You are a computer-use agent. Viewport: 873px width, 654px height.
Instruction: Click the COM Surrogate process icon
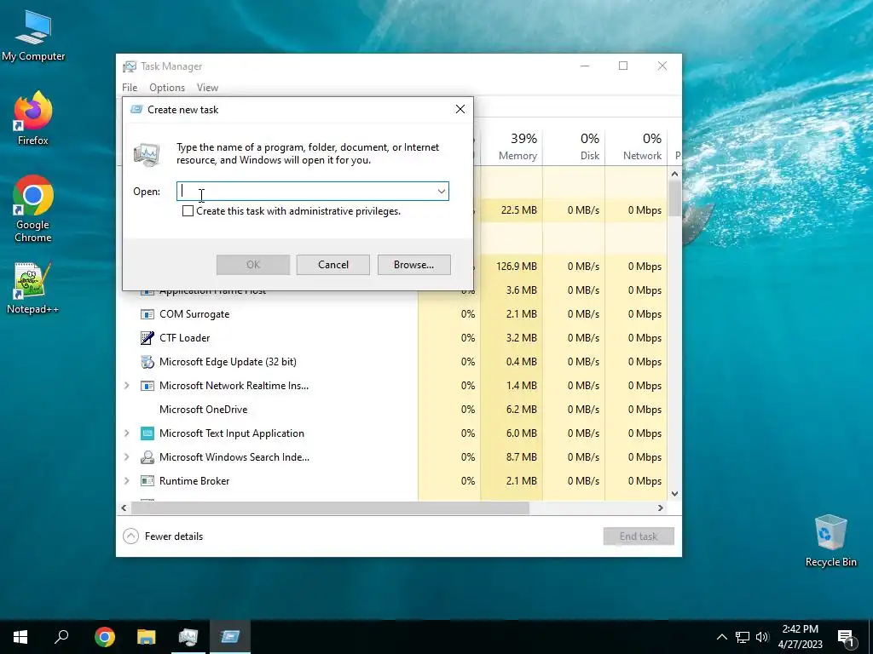147,314
